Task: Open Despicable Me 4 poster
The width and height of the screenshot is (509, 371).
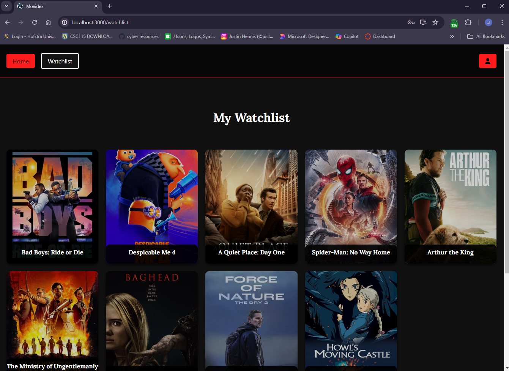Action: [152, 206]
